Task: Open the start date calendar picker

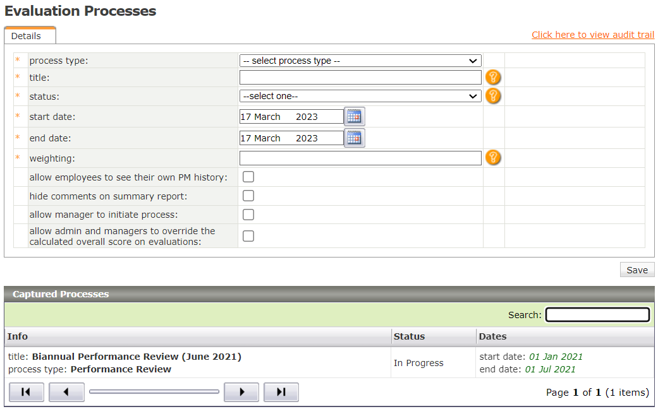Action: click(x=354, y=117)
